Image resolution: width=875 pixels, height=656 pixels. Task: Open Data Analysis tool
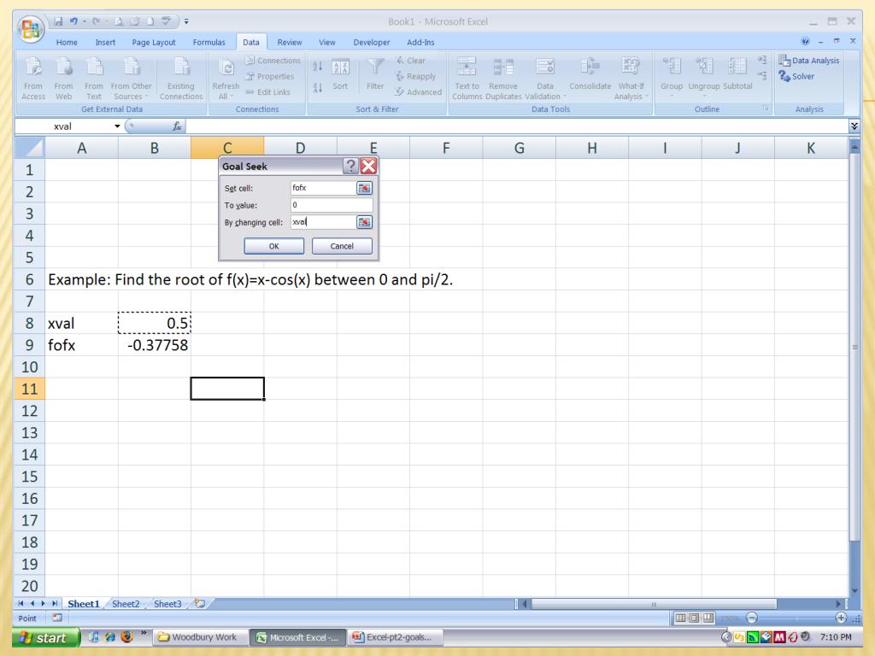pos(809,61)
